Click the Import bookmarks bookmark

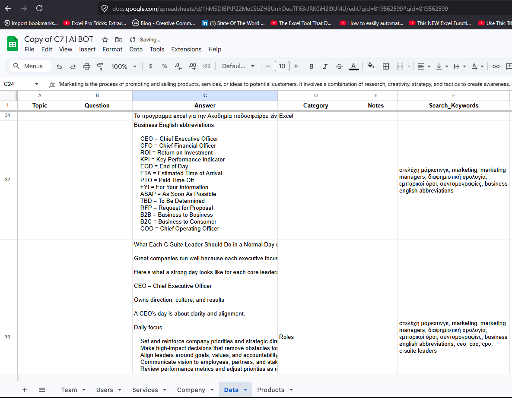31,23
